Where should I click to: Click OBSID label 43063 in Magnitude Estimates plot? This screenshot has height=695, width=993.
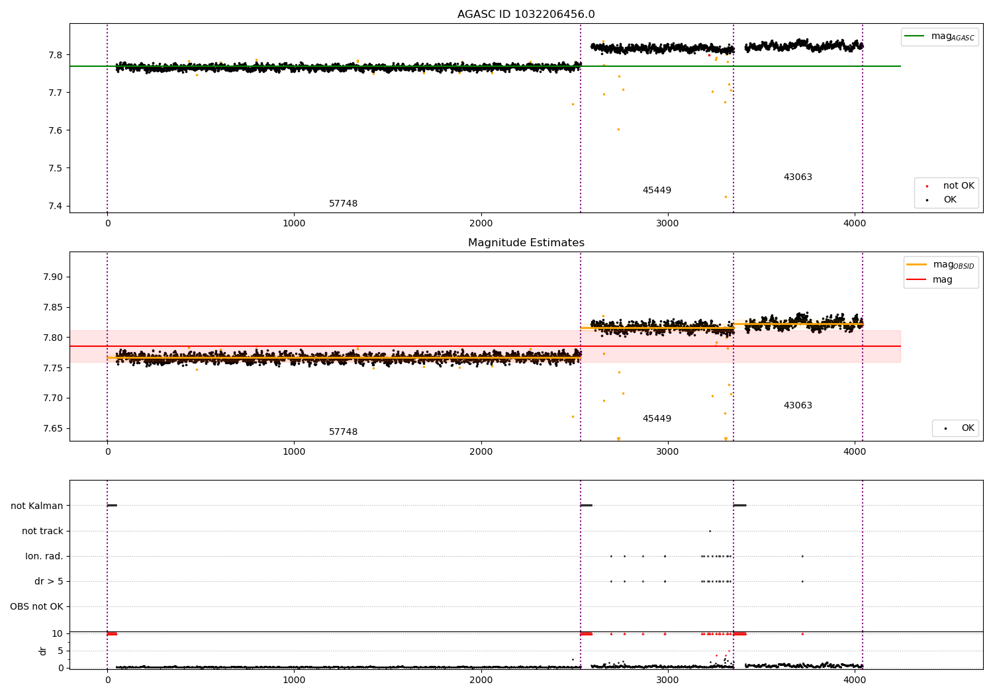point(798,406)
